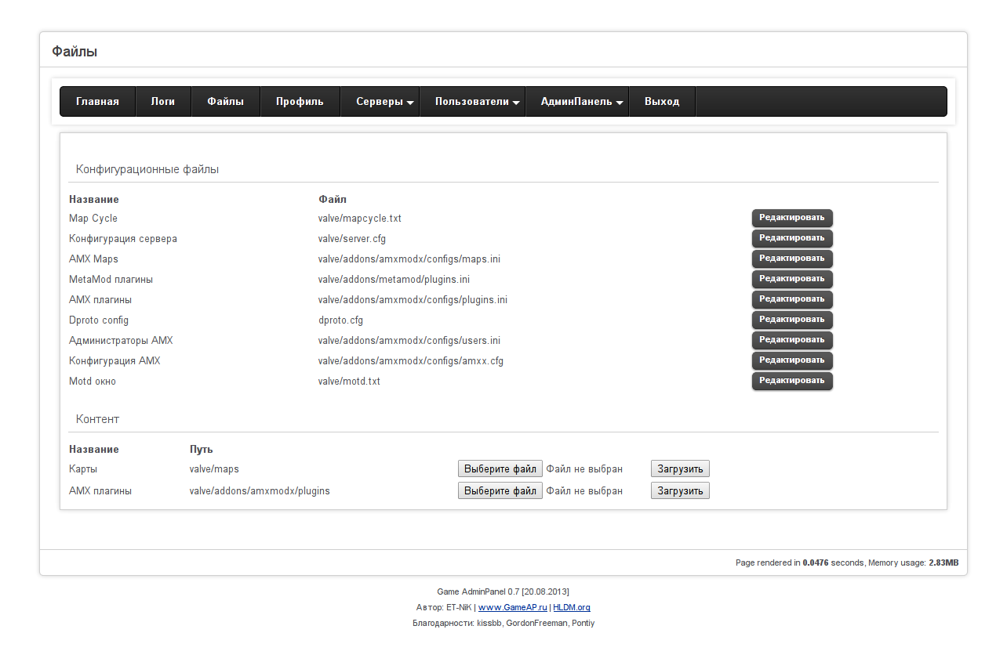1007x662 pixels.
Task: Click Выход to log out
Action: click(x=662, y=102)
